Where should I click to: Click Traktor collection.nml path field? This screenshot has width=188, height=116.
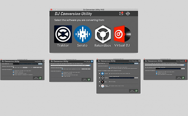point(122,78)
